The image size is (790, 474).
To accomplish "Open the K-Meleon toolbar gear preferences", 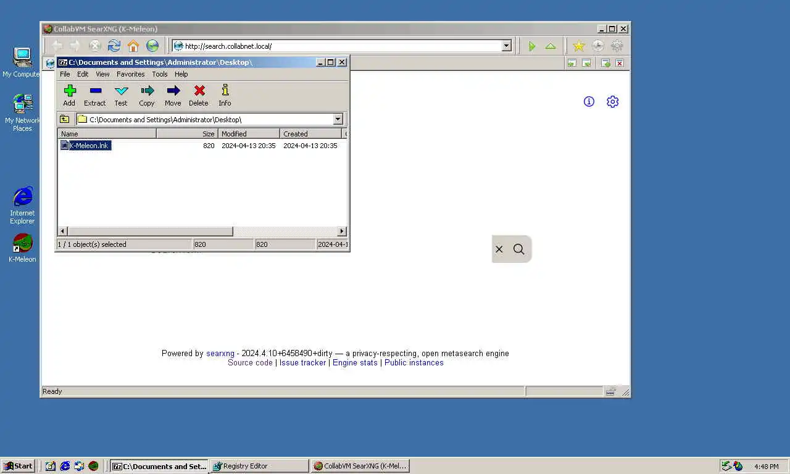I will coord(617,46).
